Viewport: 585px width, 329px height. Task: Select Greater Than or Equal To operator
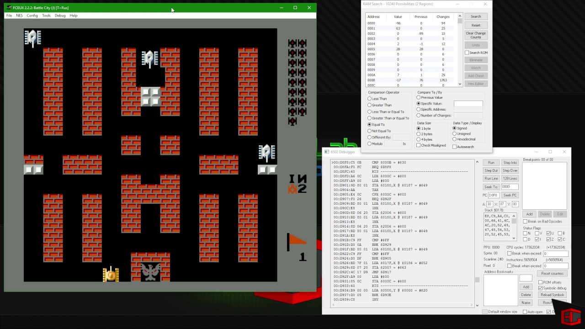pyautogui.click(x=370, y=118)
